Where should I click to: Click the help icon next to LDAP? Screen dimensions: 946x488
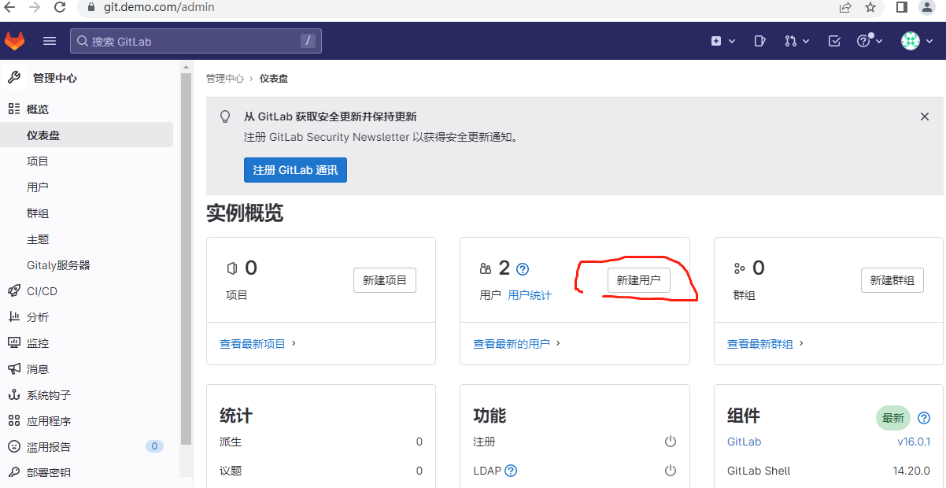[x=511, y=471]
